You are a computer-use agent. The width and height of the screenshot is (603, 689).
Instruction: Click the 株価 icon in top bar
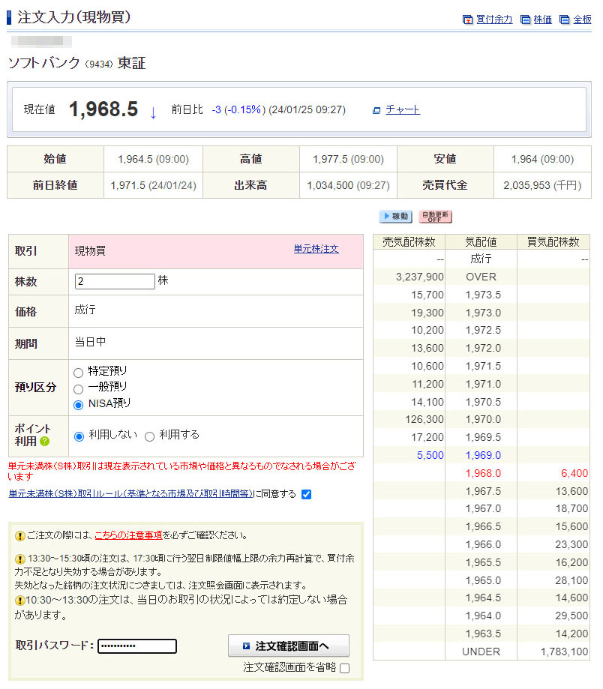pos(525,20)
